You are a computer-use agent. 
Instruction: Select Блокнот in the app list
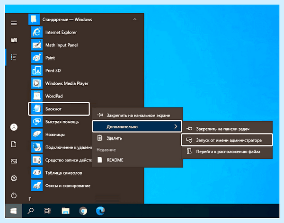[59, 109]
